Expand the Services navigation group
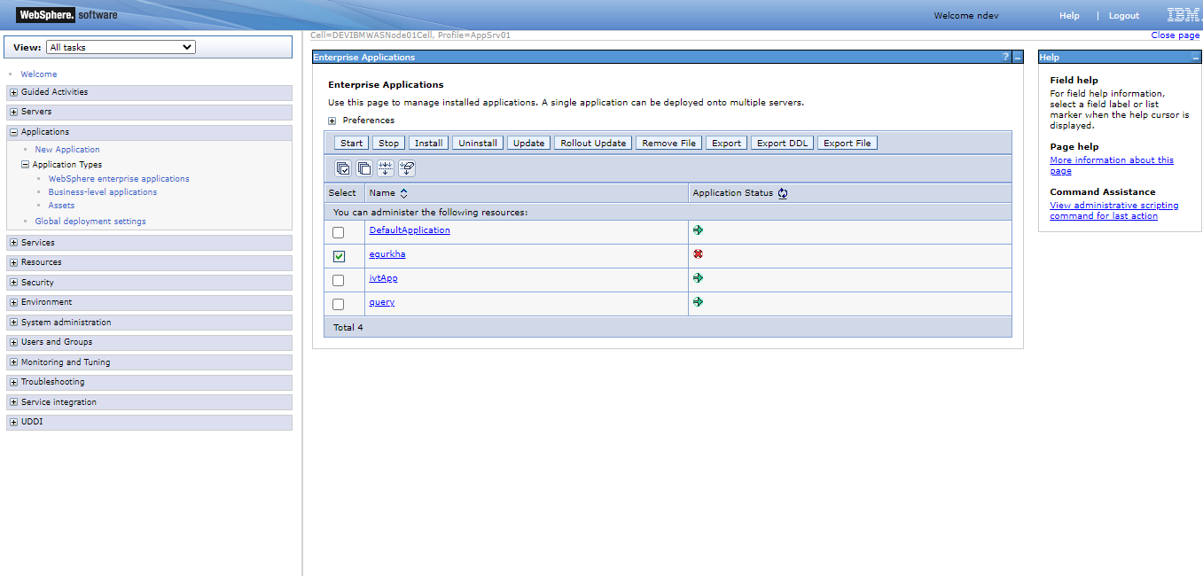Screen dimensions: 1203x576 point(13,243)
